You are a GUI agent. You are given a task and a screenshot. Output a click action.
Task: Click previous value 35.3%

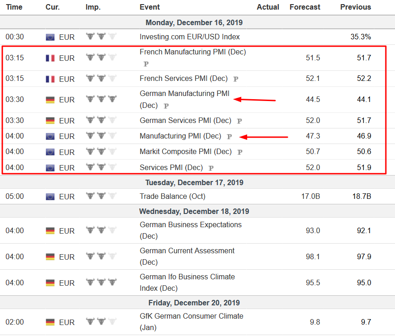click(x=361, y=37)
